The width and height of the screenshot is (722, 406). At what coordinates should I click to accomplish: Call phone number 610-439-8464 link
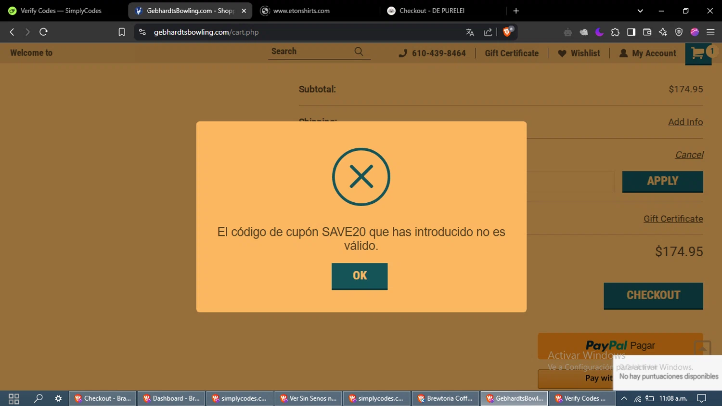tap(432, 53)
